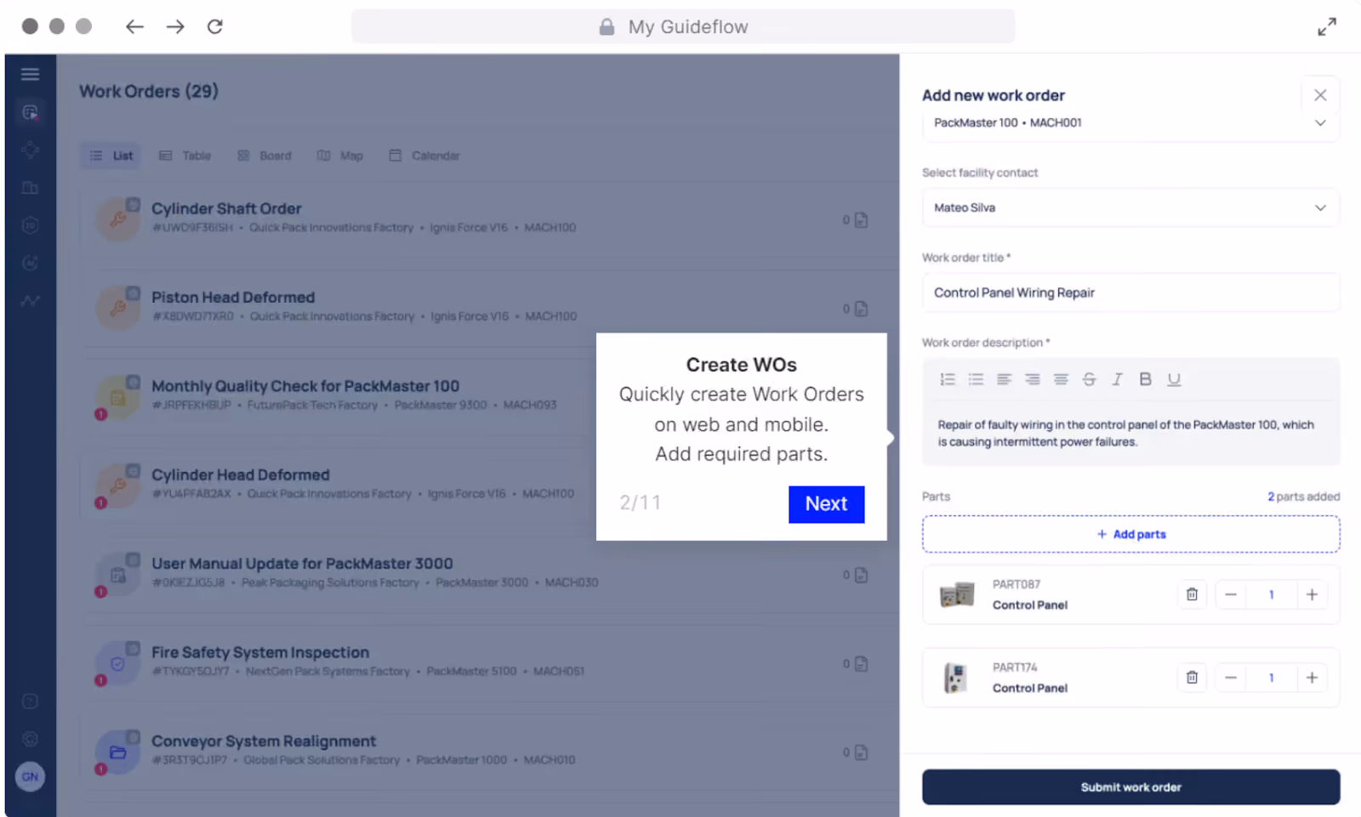Expand the Guideflow view to fullscreen
1361x817 pixels.
pyautogui.click(x=1327, y=27)
